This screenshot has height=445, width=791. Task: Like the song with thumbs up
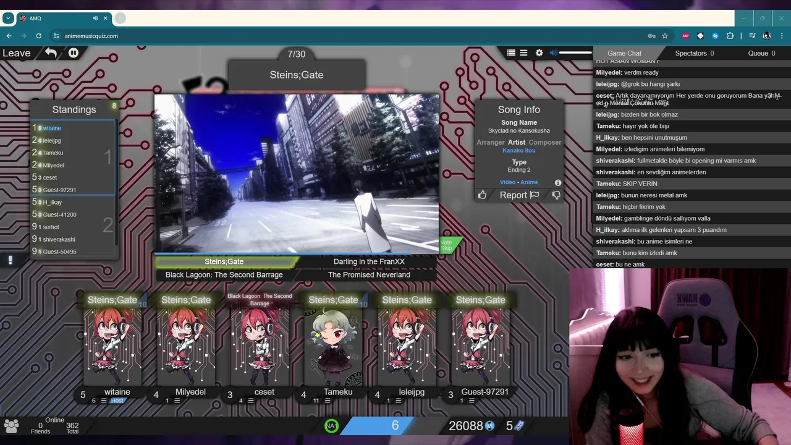click(x=482, y=195)
